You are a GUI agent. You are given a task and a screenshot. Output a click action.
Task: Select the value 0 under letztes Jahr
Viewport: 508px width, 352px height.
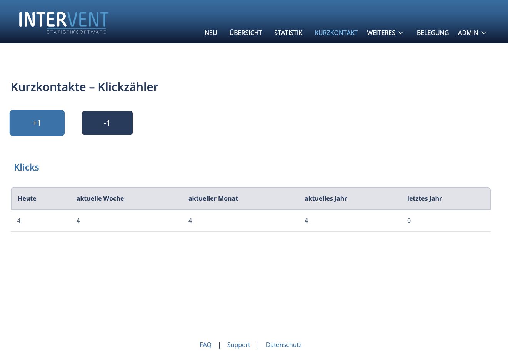[x=409, y=221]
